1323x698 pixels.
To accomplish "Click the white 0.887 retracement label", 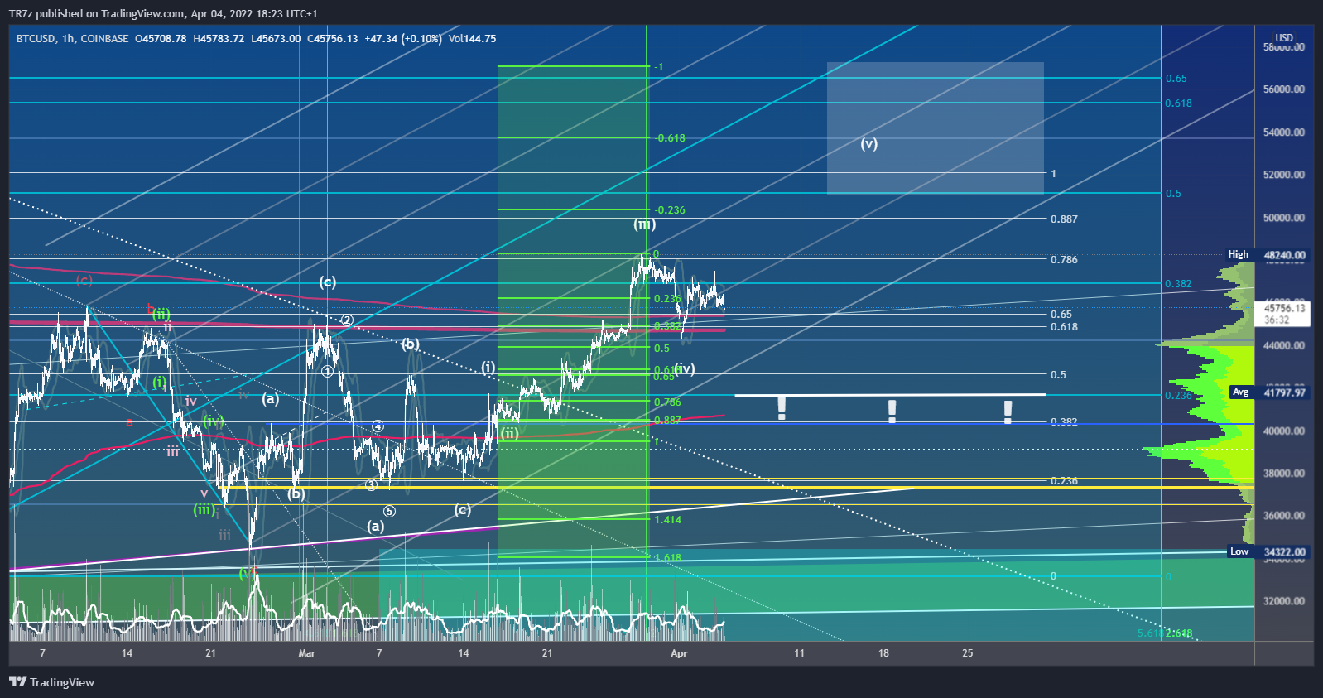I will pyautogui.click(x=1064, y=219).
